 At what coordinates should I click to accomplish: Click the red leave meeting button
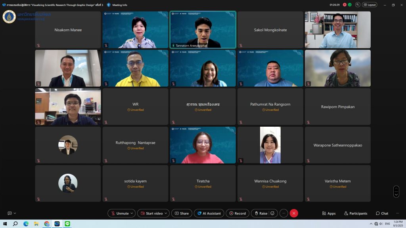[294, 213]
